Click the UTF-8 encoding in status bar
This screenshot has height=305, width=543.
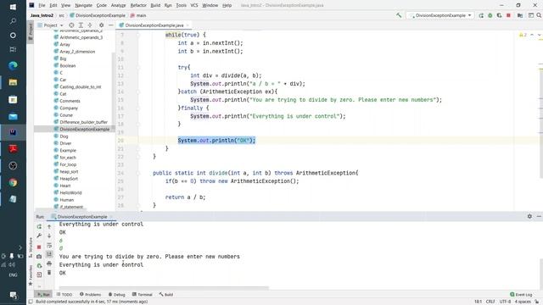[x=505, y=302]
